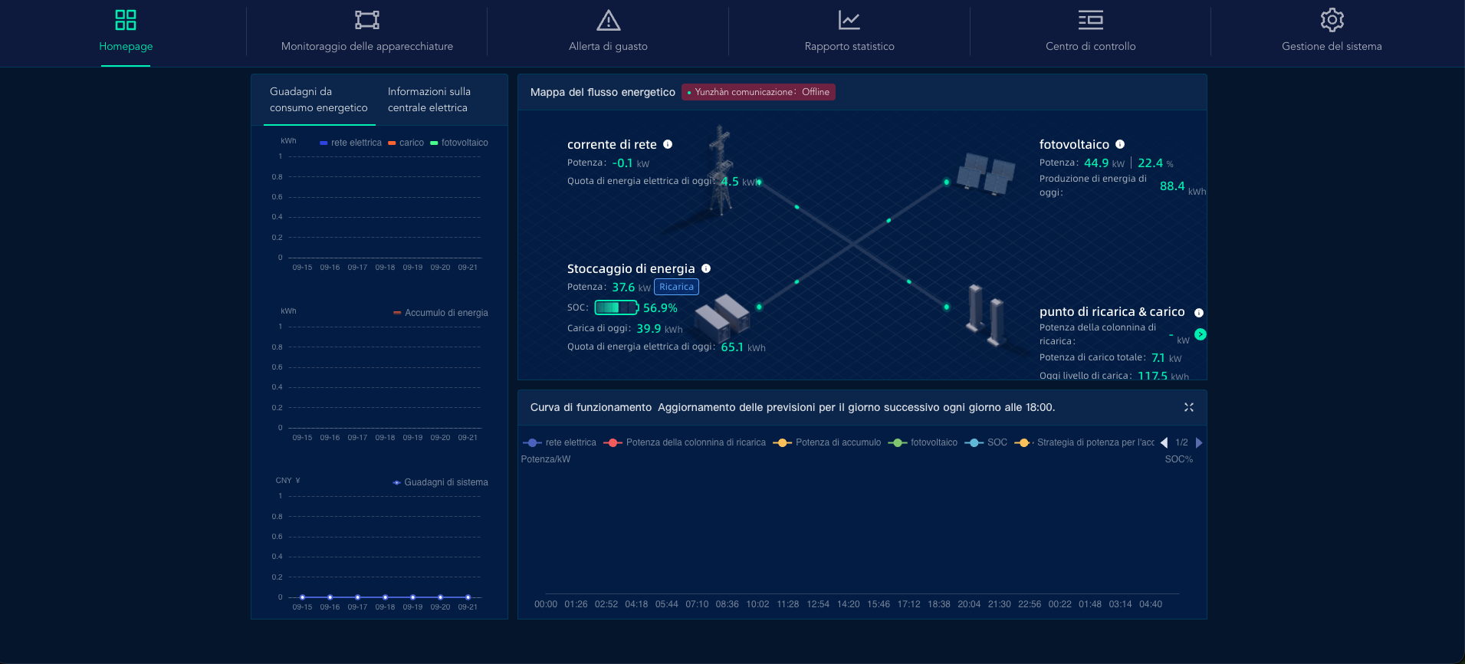Open the Centro di controllo icon
1465x664 pixels.
pyautogui.click(x=1091, y=20)
